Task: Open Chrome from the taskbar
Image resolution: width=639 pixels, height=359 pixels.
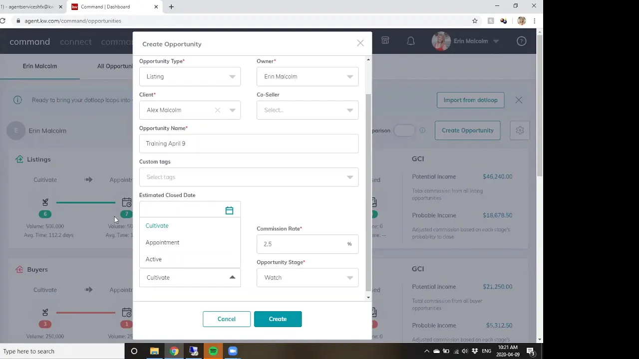Action: pos(174,351)
